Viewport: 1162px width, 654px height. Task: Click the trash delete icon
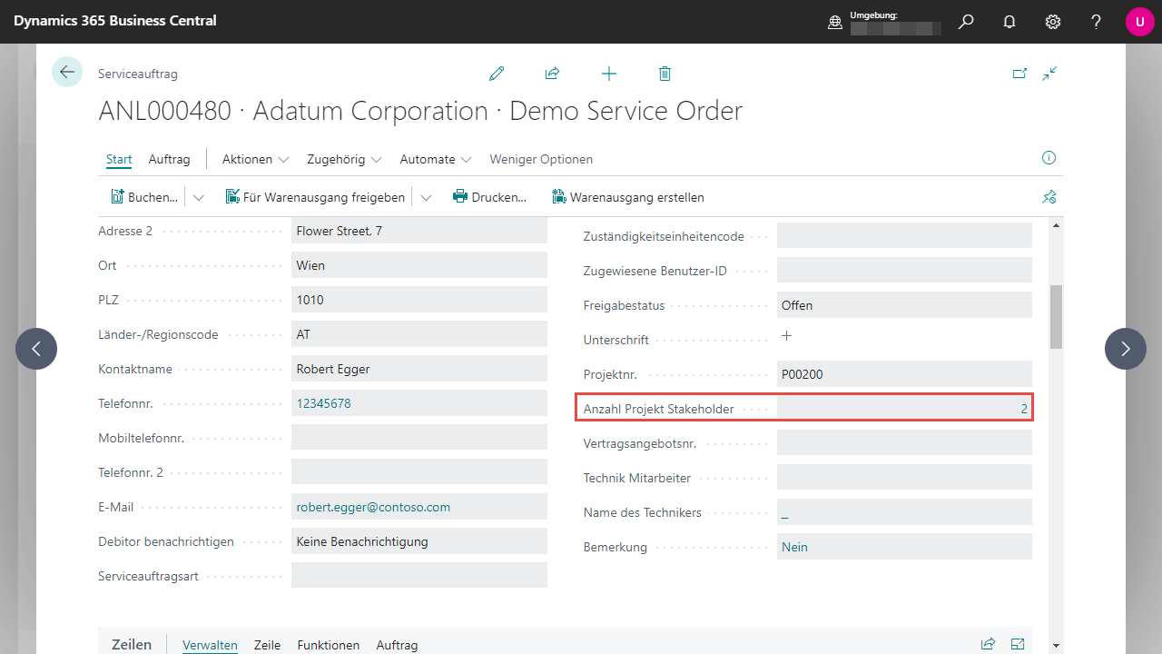coord(665,74)
